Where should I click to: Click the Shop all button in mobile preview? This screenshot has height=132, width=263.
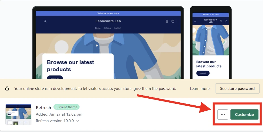tap(203, 73)
